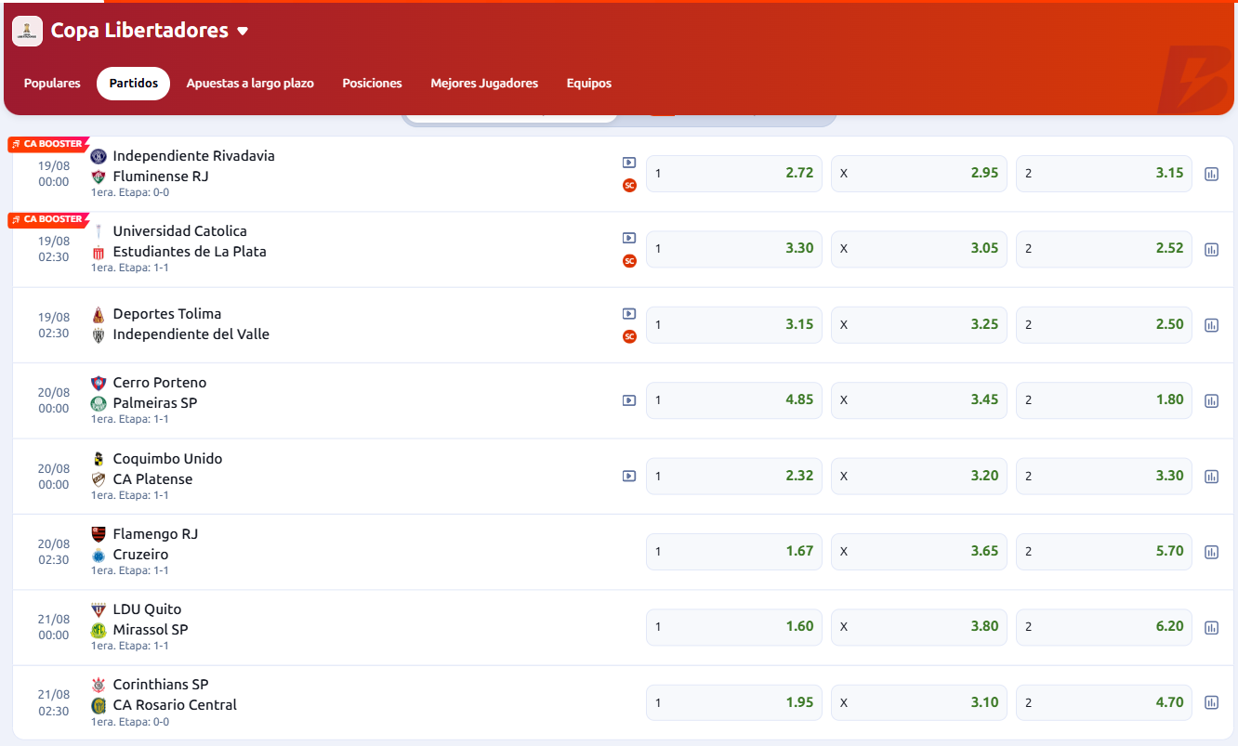Bet on Corinthians SP home win at 1.95
The width and height of the screenshot is (1238, 746).
coord(734,703)
